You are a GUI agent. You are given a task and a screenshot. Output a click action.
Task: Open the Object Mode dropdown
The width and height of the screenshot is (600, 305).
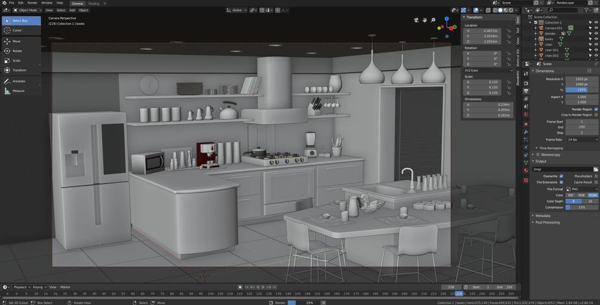click(25, 10)
